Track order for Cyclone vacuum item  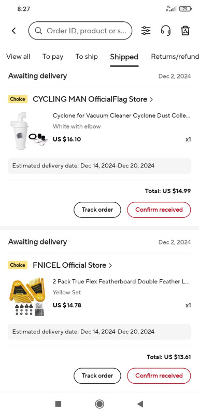click(x=97, y=210)
